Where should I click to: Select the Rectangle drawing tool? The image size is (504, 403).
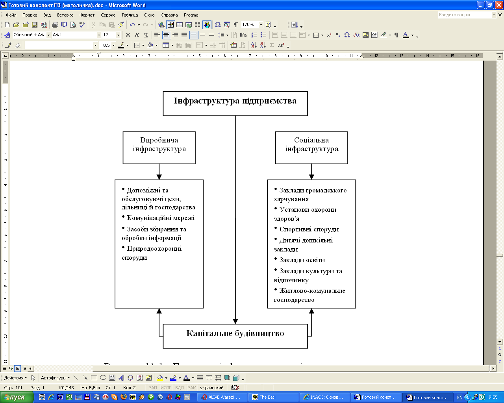(94, 378)
